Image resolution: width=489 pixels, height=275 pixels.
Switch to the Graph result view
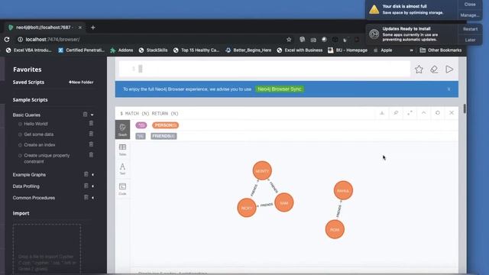point(122,129)
